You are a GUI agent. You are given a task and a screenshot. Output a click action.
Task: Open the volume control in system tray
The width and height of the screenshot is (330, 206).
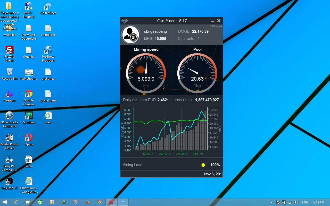296,202
